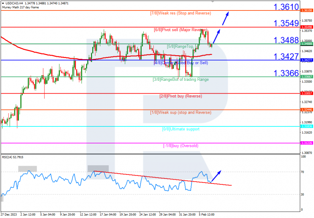
Task: Click the RSI 70 level value on axis
Action: tap(302, 172)
